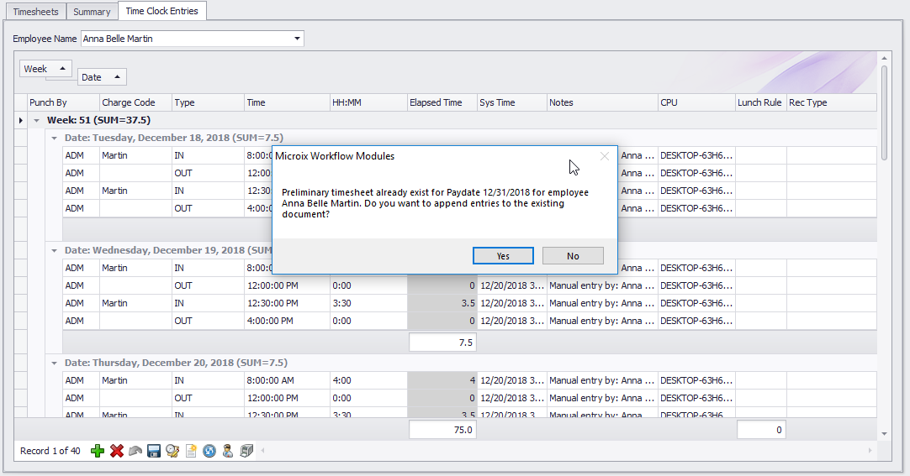Click the clock with pencil icon
The image size is (910, 476).
click(172, 451)
